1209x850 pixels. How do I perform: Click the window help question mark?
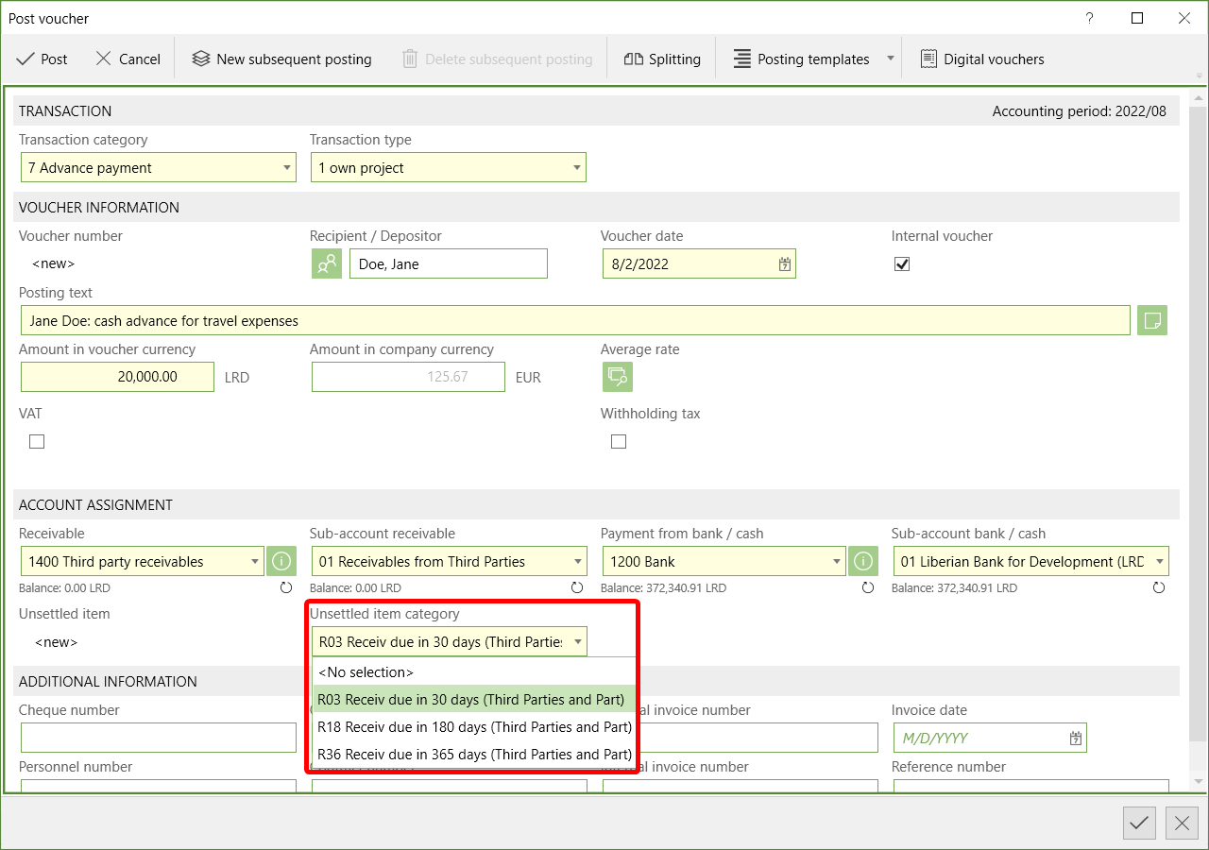[1089, 18]
